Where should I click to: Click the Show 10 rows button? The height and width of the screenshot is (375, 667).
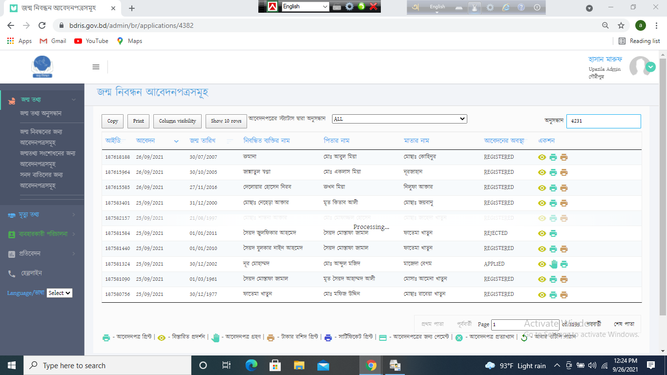(226, 121)
